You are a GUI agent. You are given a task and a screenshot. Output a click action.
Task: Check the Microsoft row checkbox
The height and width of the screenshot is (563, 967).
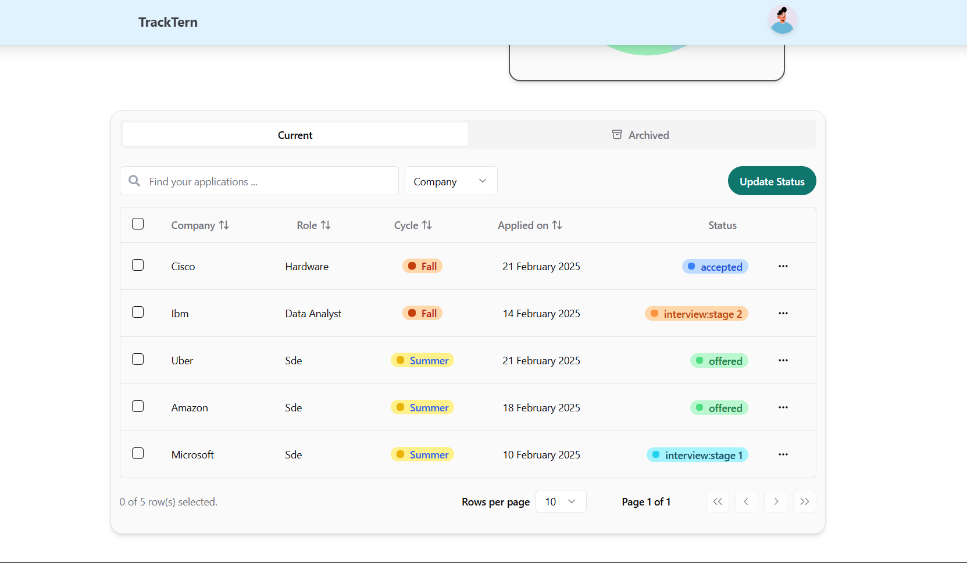click(x=138, y=453)
